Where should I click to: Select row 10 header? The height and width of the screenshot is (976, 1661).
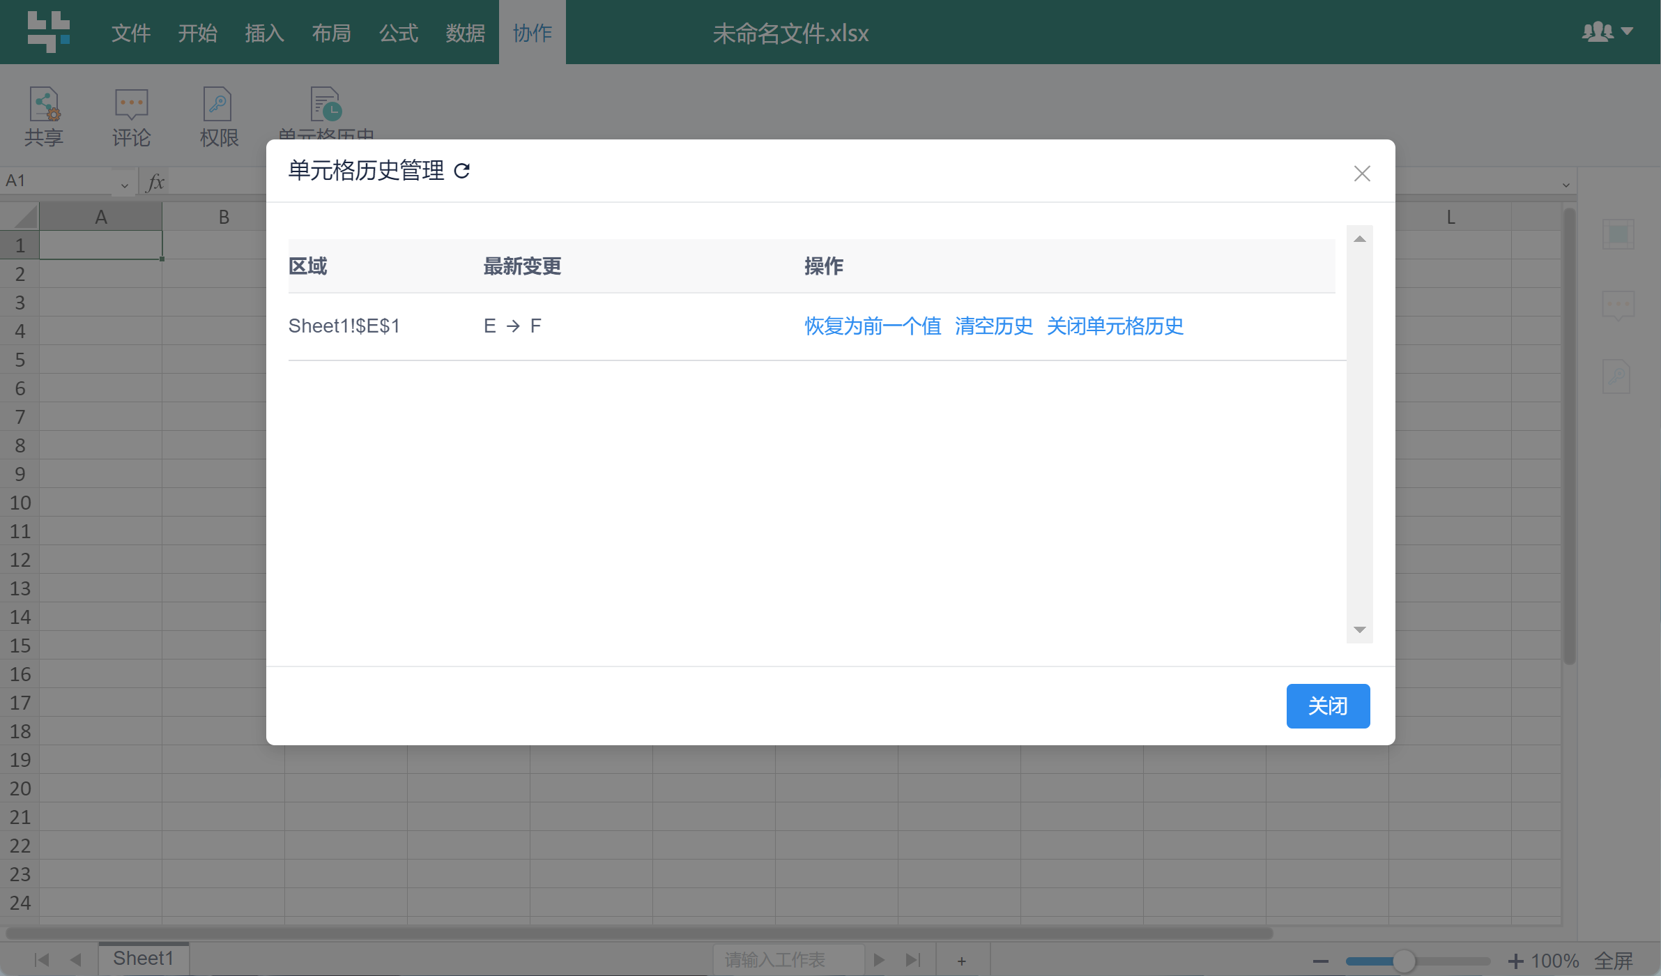click(x=20, y=503)
